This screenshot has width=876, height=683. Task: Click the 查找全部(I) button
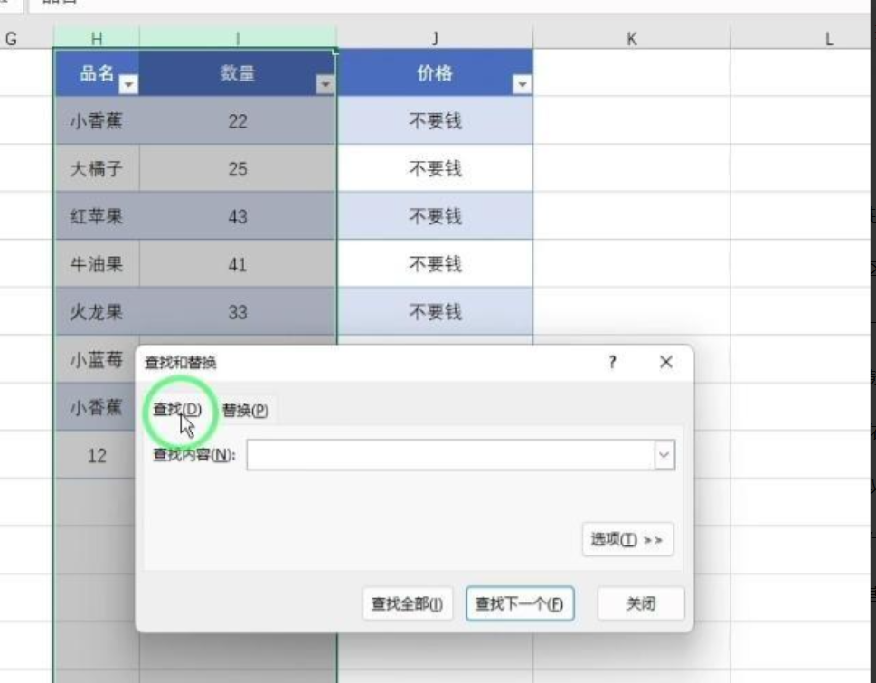click(x=408, y=603)
